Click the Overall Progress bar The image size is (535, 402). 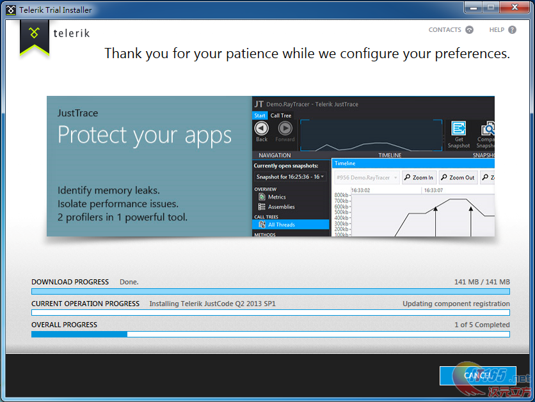(271, 334)
